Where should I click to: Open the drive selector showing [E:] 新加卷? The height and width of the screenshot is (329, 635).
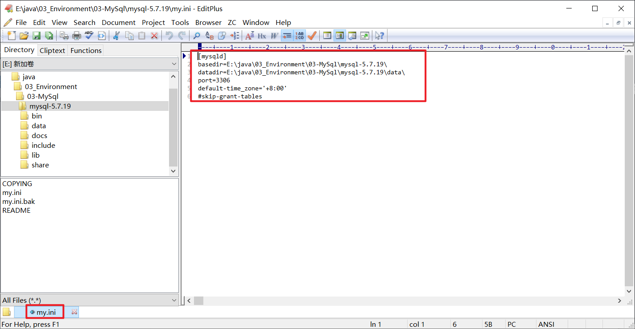(174, 64)
